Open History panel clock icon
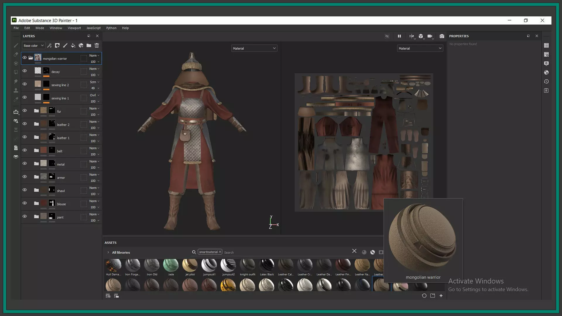The image size is (562, 316). coord(546,82)
